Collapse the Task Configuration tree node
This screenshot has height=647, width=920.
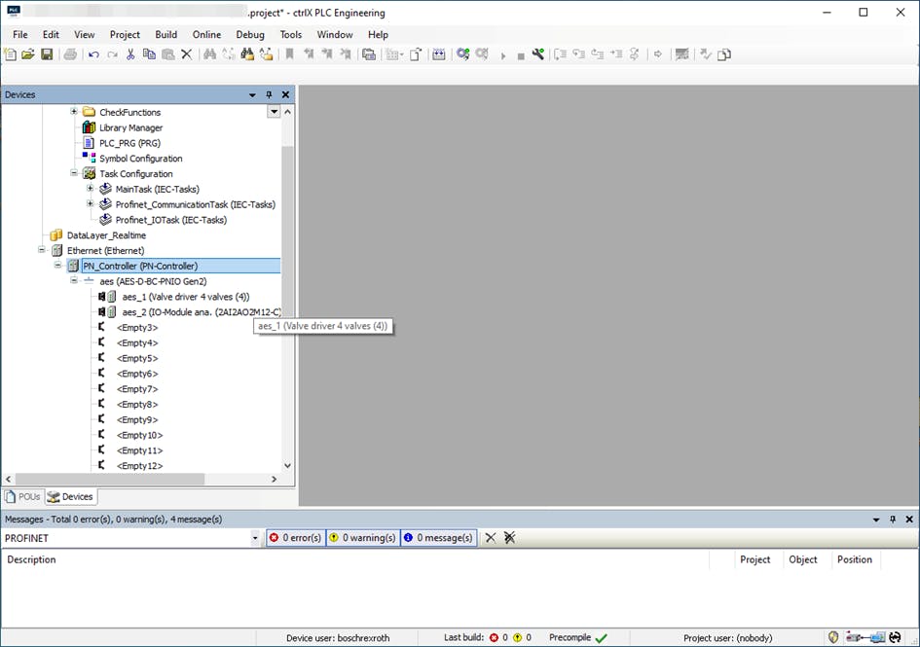pyautogui.click(x=74, y=173)
